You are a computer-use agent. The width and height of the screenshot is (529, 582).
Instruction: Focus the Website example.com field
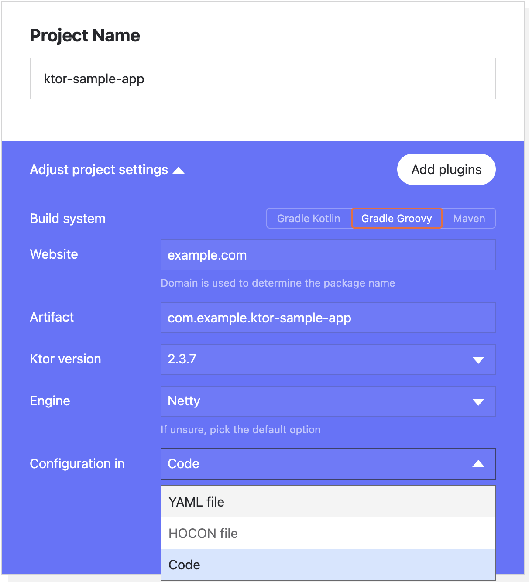[328, 255]
